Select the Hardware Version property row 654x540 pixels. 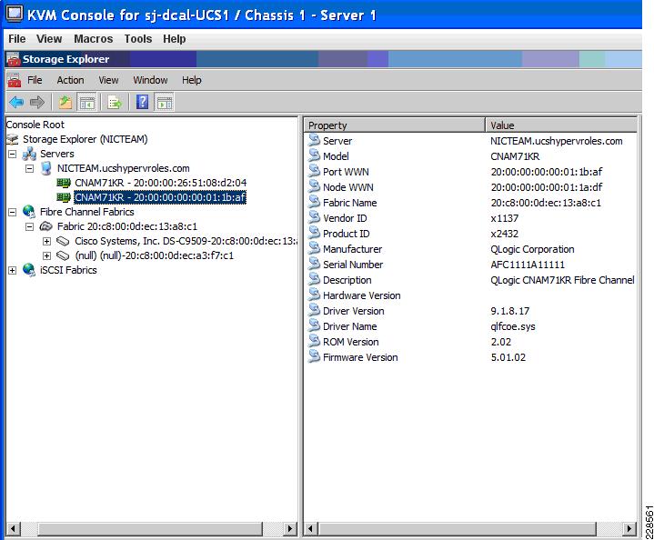tap(470, 295)
